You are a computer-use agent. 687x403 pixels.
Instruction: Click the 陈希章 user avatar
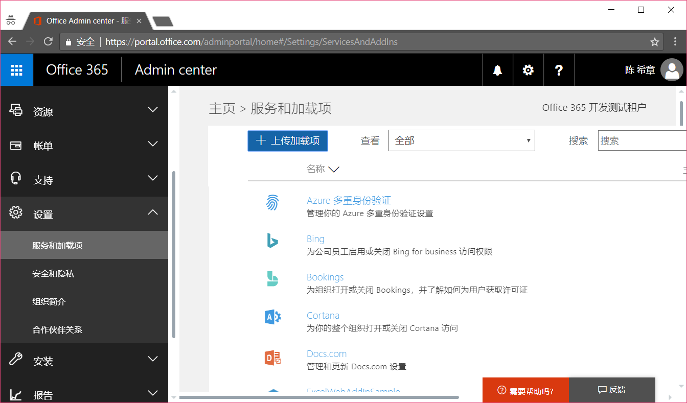[x=672, y=70]
